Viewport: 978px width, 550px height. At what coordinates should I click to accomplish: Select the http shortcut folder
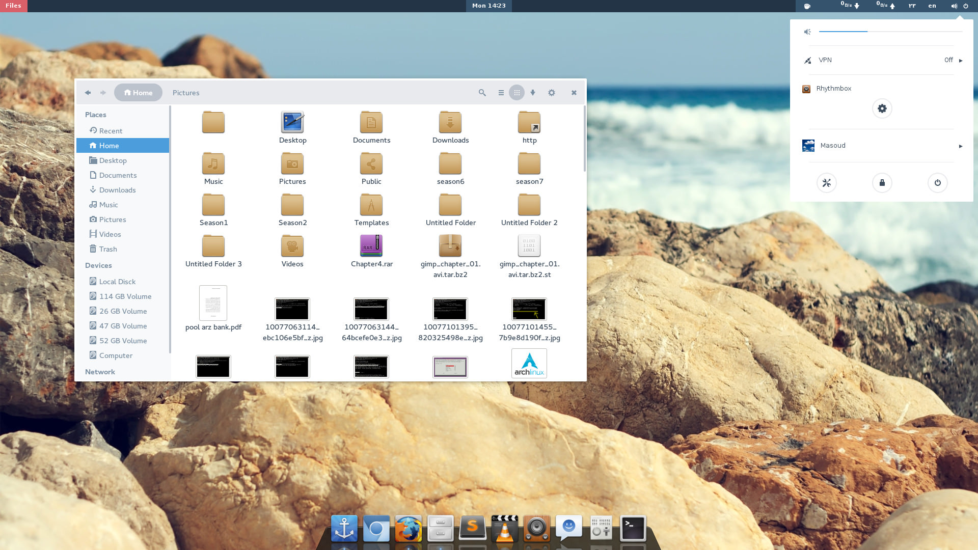tap(529, 122)
